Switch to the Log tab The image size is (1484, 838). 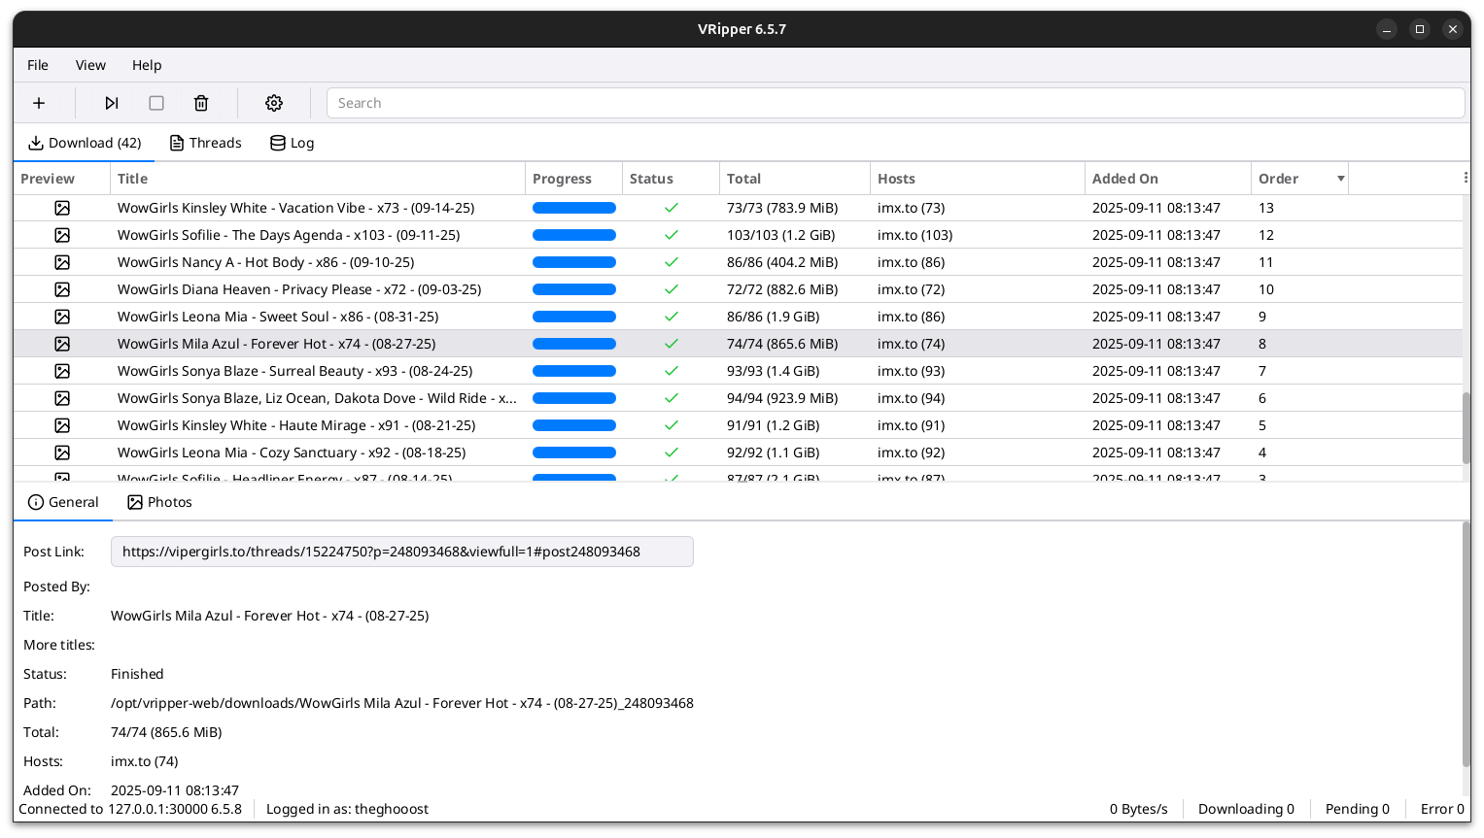point(292,143)
